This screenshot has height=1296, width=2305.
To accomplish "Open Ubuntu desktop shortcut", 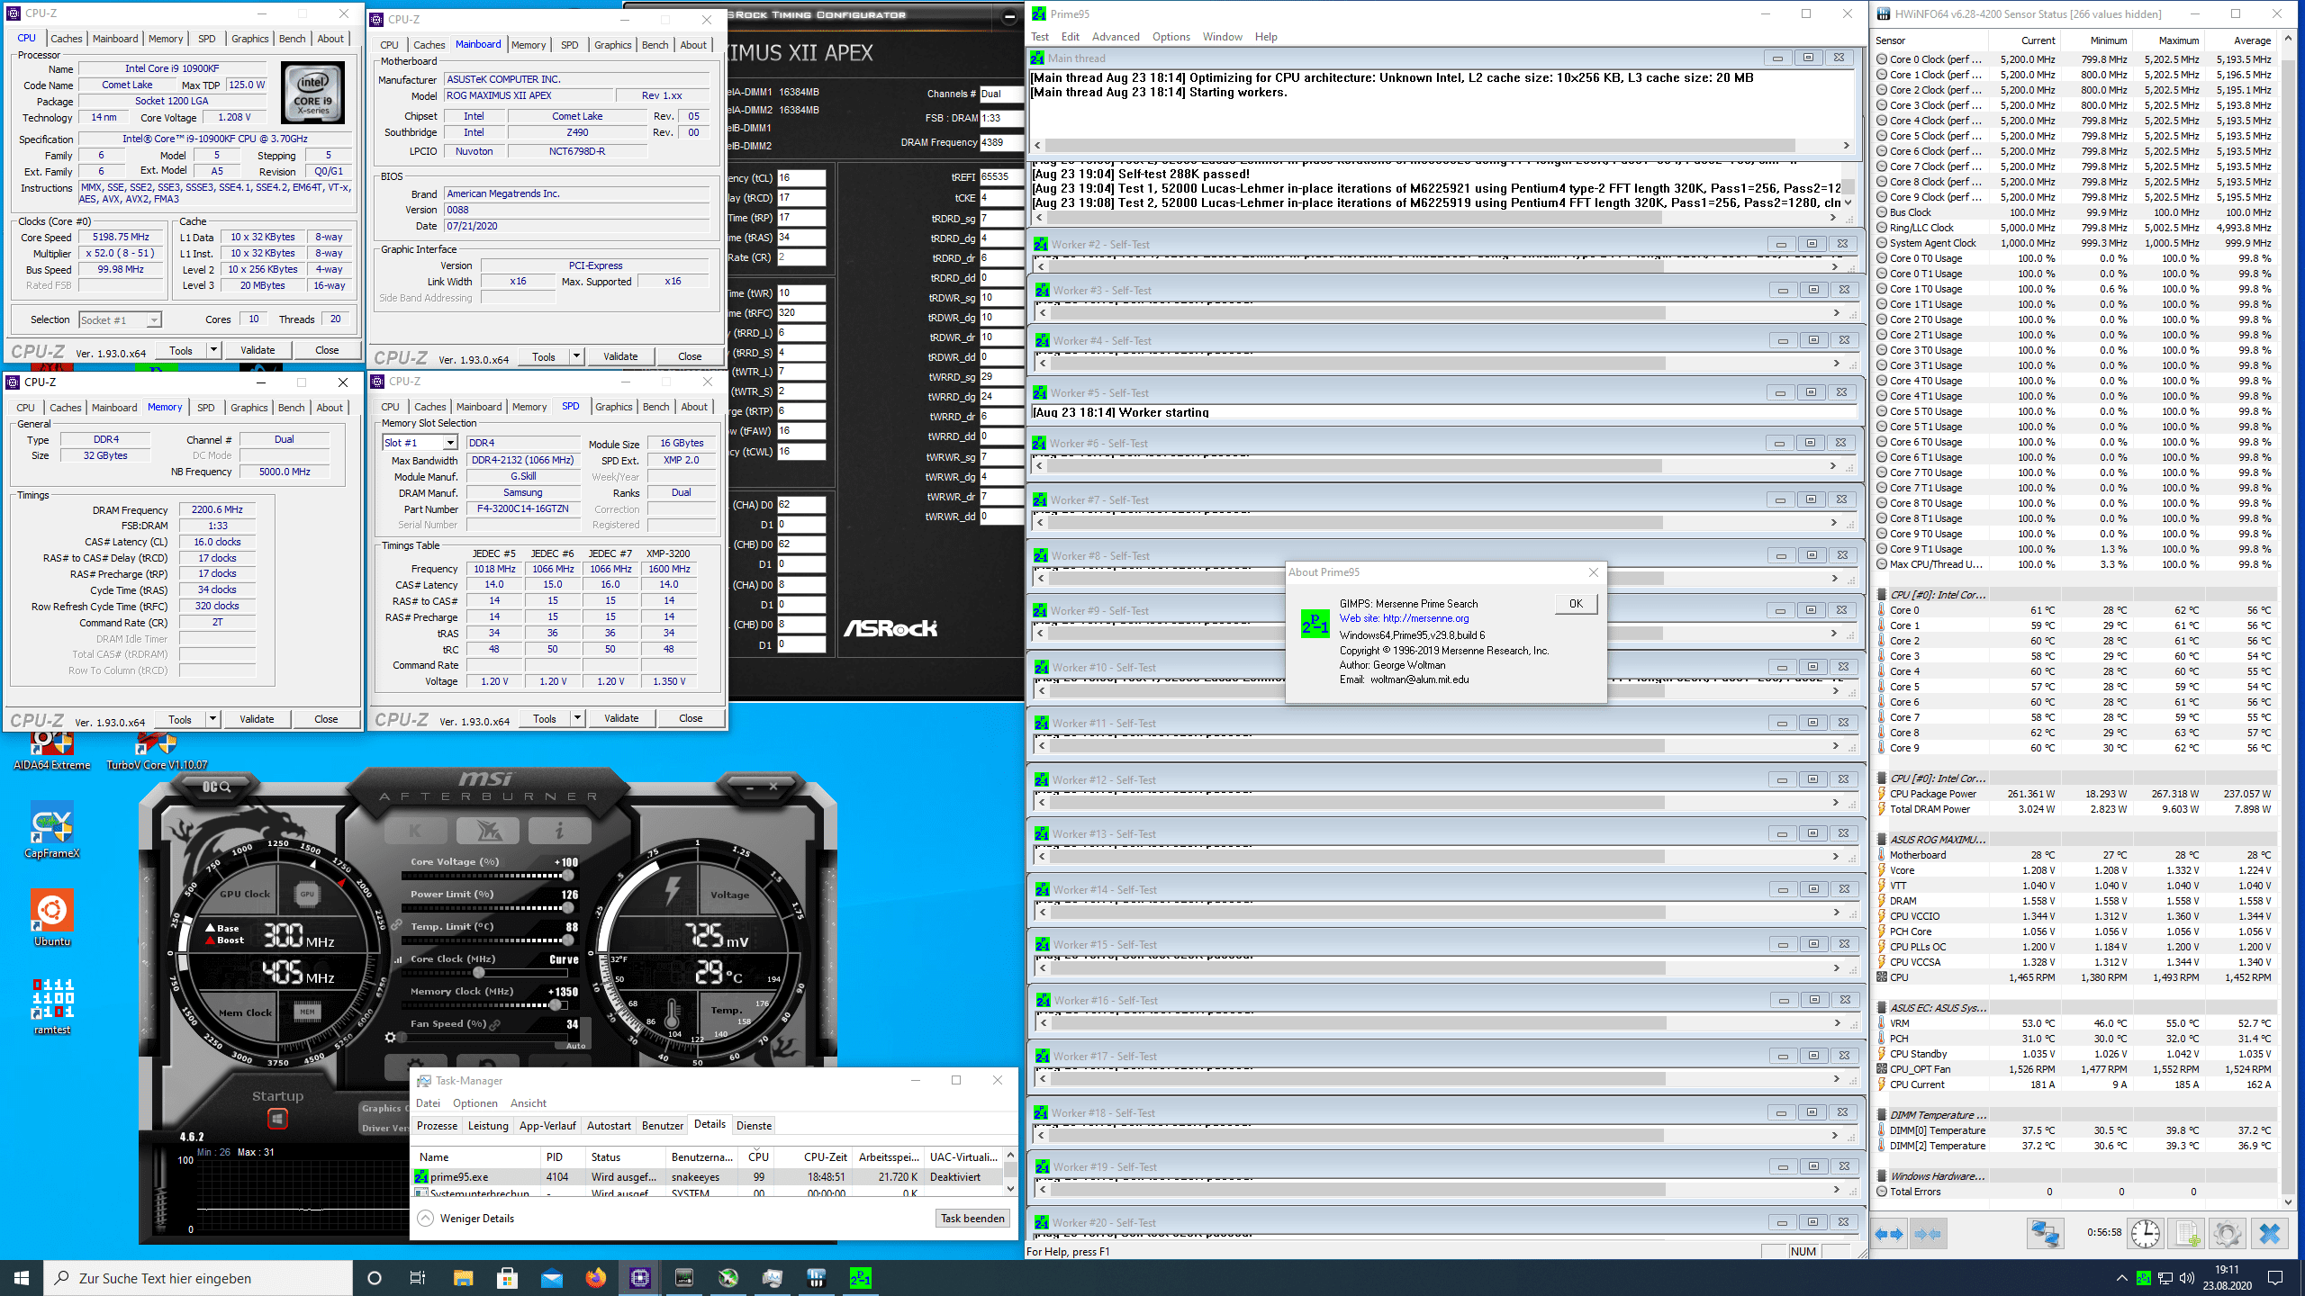I will 51,918.
